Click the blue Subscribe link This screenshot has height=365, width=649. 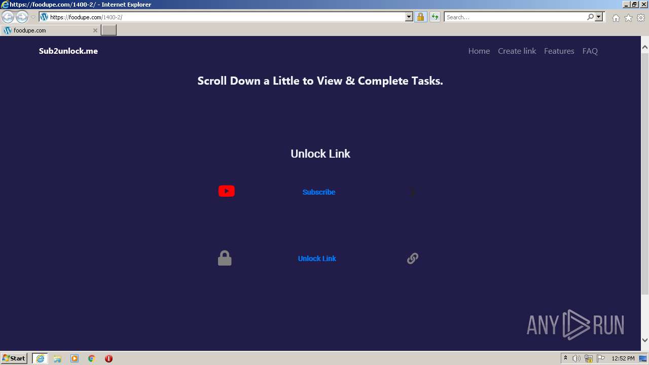click(x=319, y=192)
